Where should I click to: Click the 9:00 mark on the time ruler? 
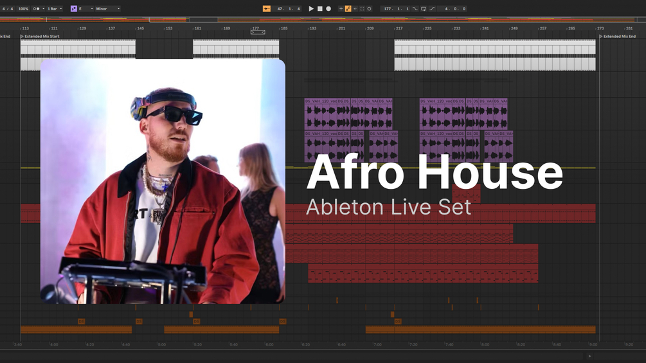[593, 344]
